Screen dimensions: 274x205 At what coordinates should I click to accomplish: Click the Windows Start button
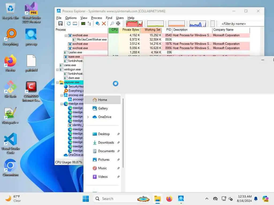86,199
